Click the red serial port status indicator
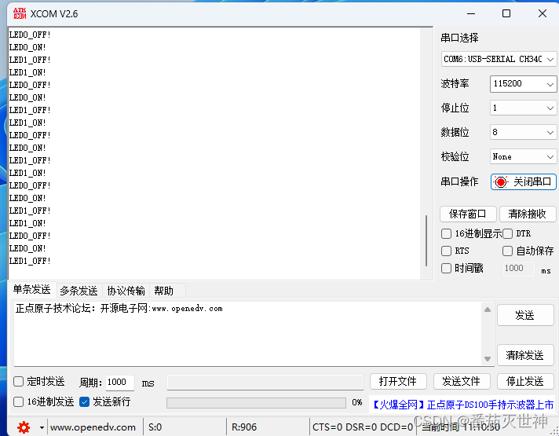Screen dimensions: 559x436 [x=501, y=182]
